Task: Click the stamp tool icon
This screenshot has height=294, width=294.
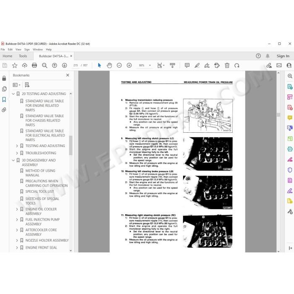Action: [217, 66]
